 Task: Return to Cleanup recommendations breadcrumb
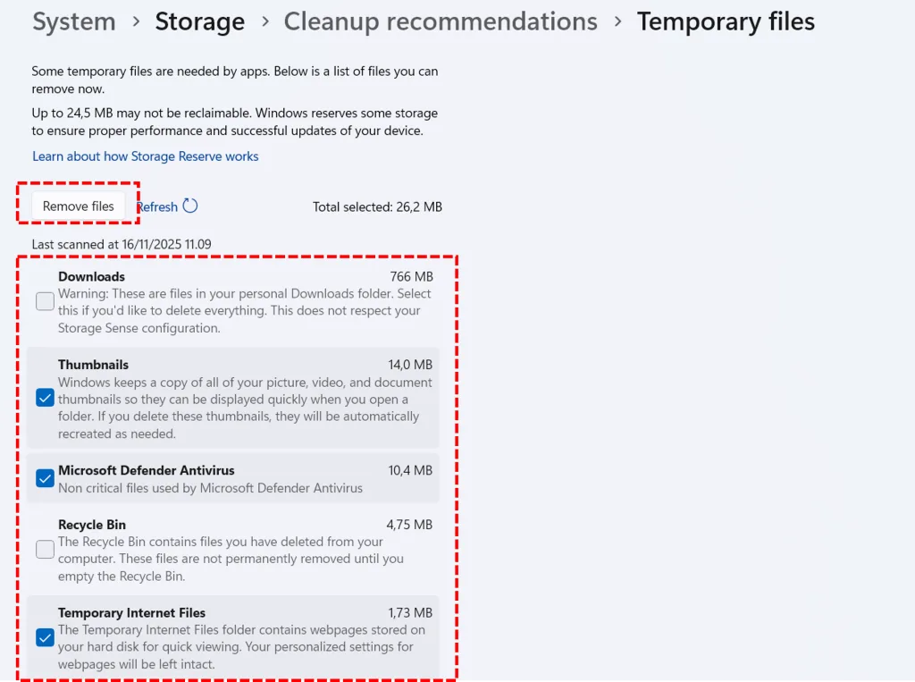click(x=441, y=21)
